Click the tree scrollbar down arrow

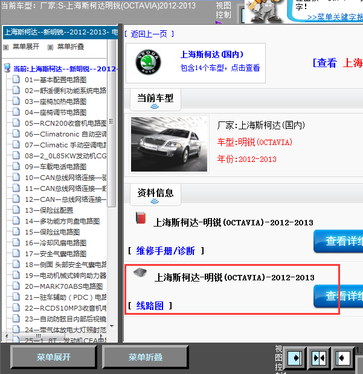click(112, 326)
